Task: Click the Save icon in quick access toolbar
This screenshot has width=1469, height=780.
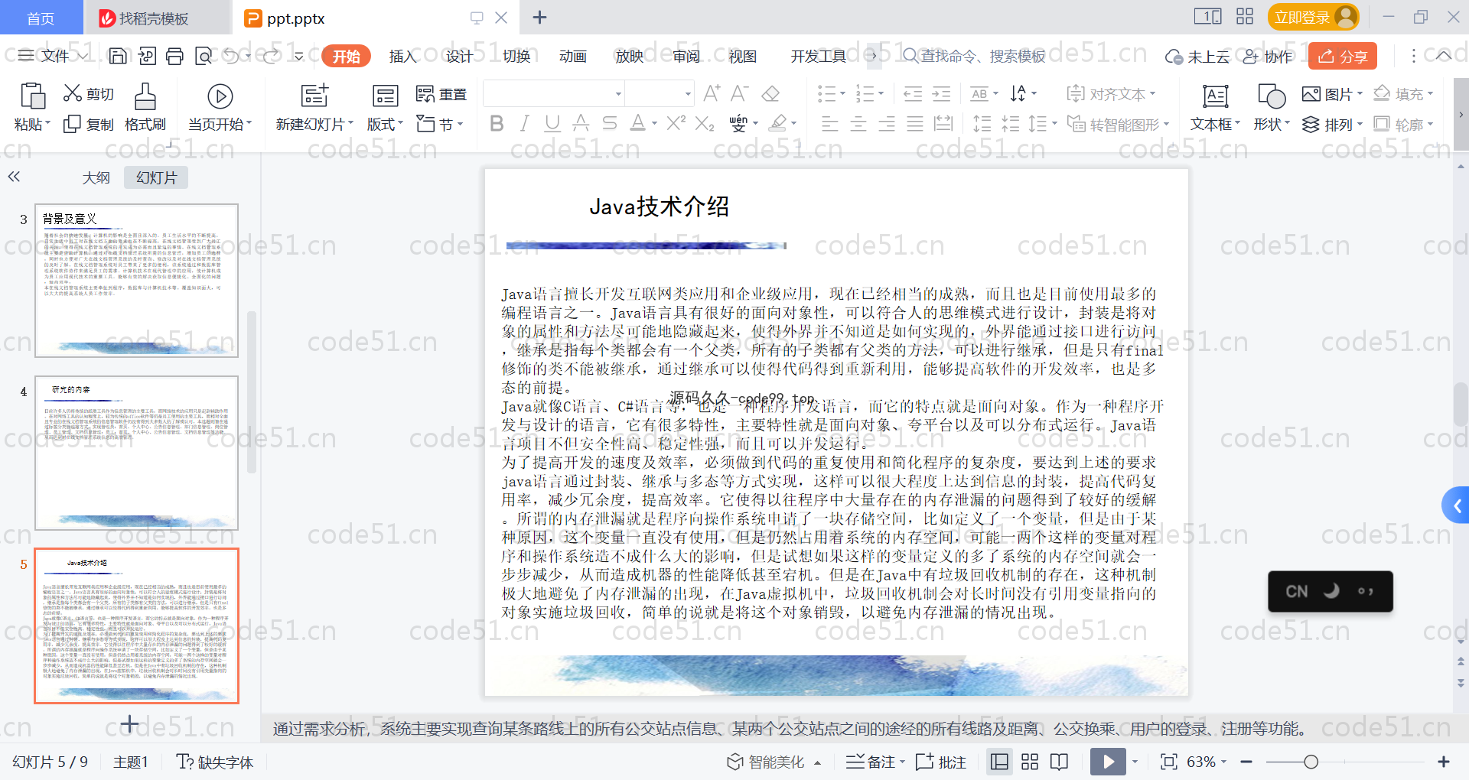Action: (118, 56)
